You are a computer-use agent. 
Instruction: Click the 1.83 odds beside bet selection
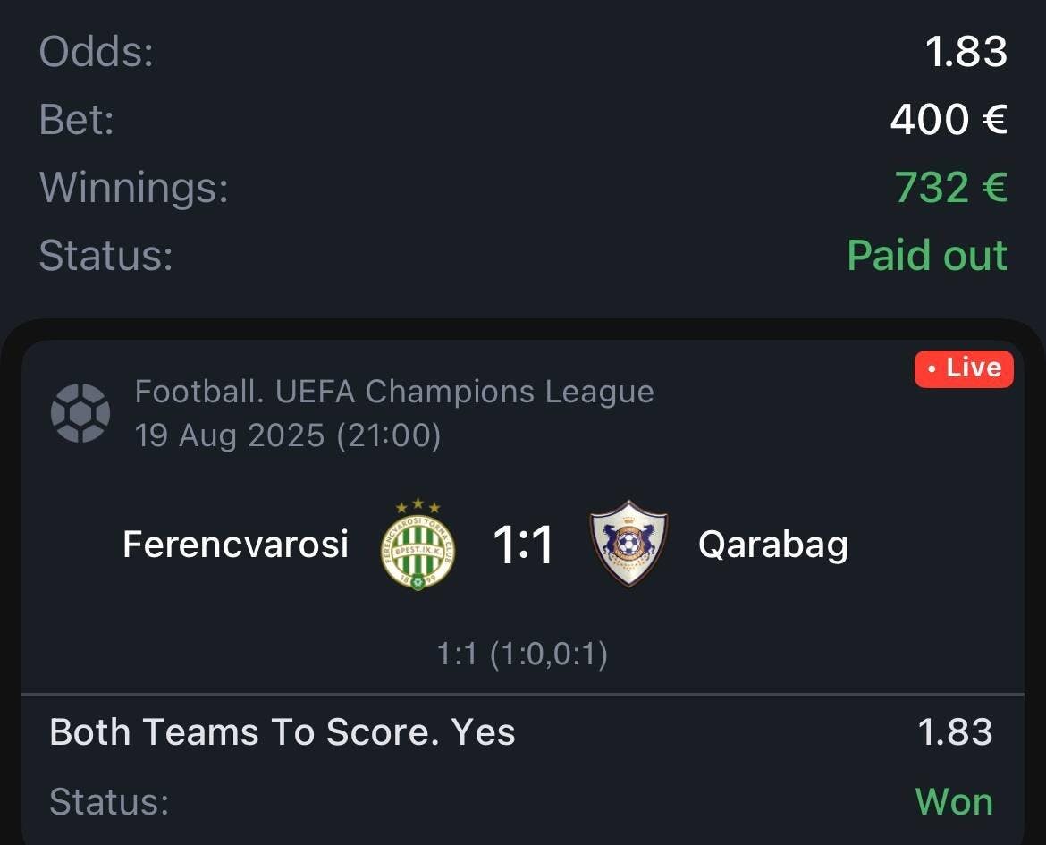point(956,732)
